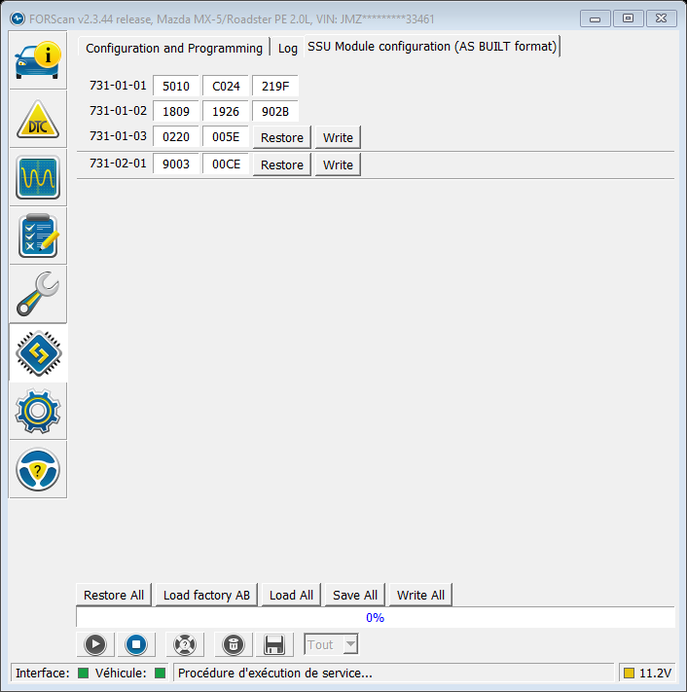Edit the 5010 value field

[x=176, y=86]
